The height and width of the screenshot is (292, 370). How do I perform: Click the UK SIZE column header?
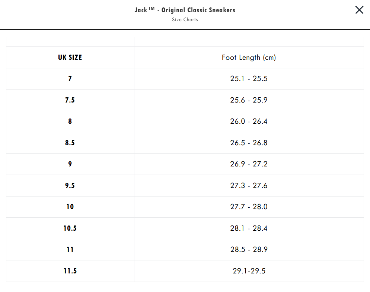pyautogui.click(x=70, y=58)
